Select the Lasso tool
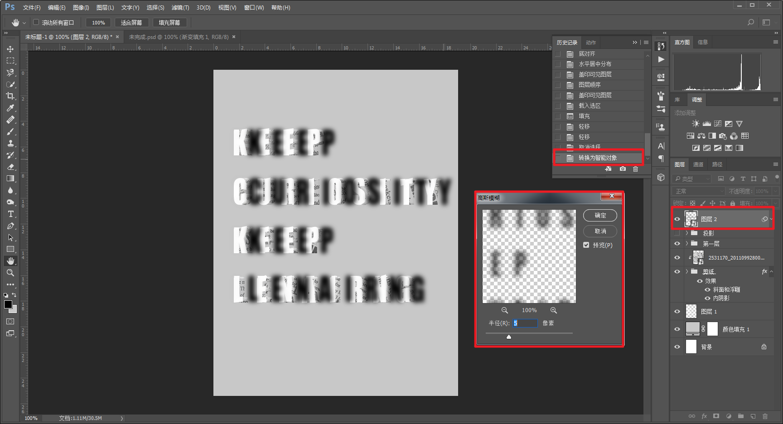This screenshot has height=424, width=783. tap(10, 72)
